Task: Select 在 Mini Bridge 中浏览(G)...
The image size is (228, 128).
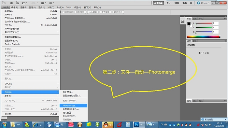Action: (x=31, y=21)
